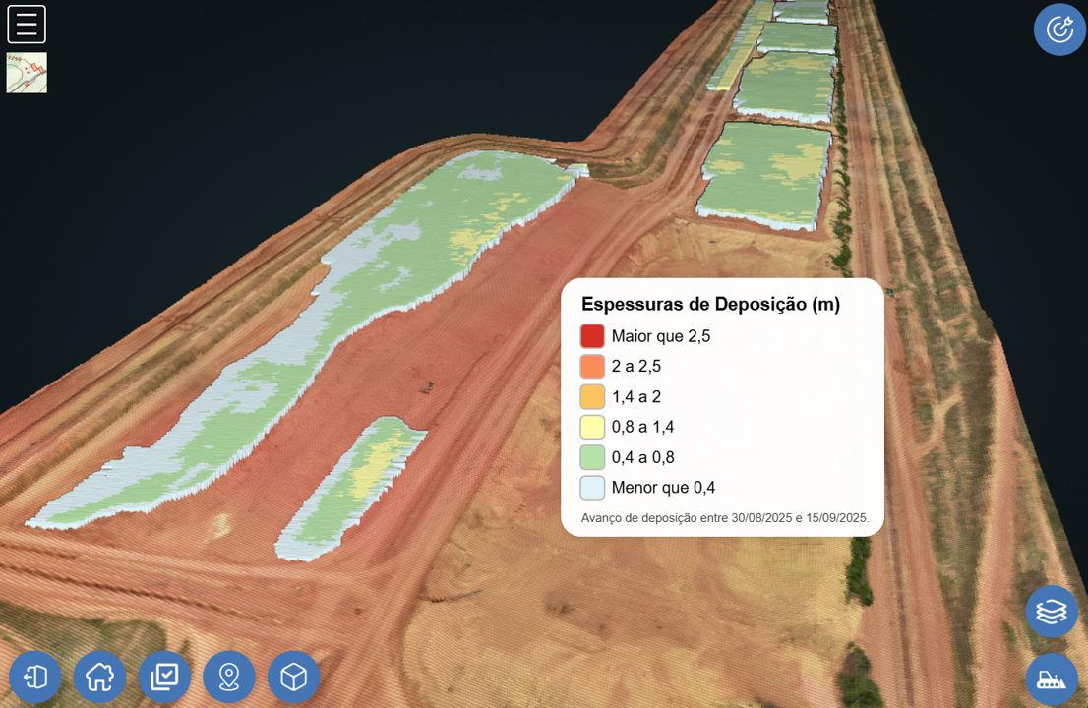Click the green '0,4 a 0,8' color swatch
This screenshot has width=1088, height=708.
591,456
